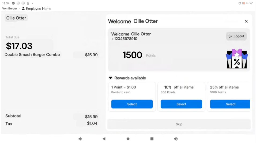The width and height of the screenshot is (256, 144).
Task: Skip the rewards selection
Action: [x=179, y=124]
